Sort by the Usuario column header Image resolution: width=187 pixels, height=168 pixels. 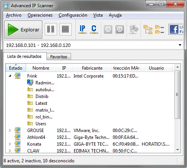156,68
